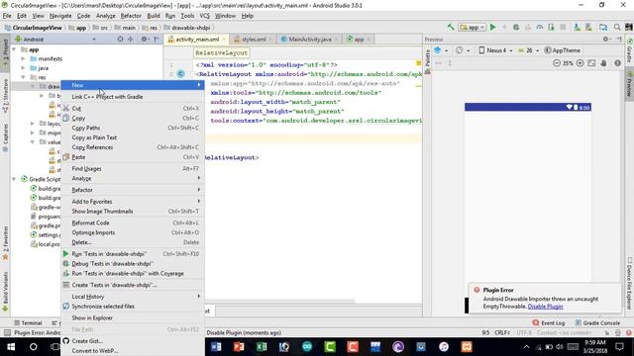
Task: Open the Windows notification center icon
Action: click(620, 347)
